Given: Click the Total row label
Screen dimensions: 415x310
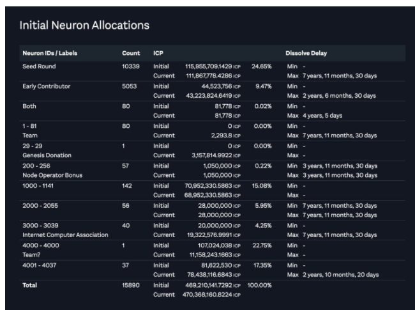Looking at the screenshot, I should pyautogui.click(x=29, y=285).
